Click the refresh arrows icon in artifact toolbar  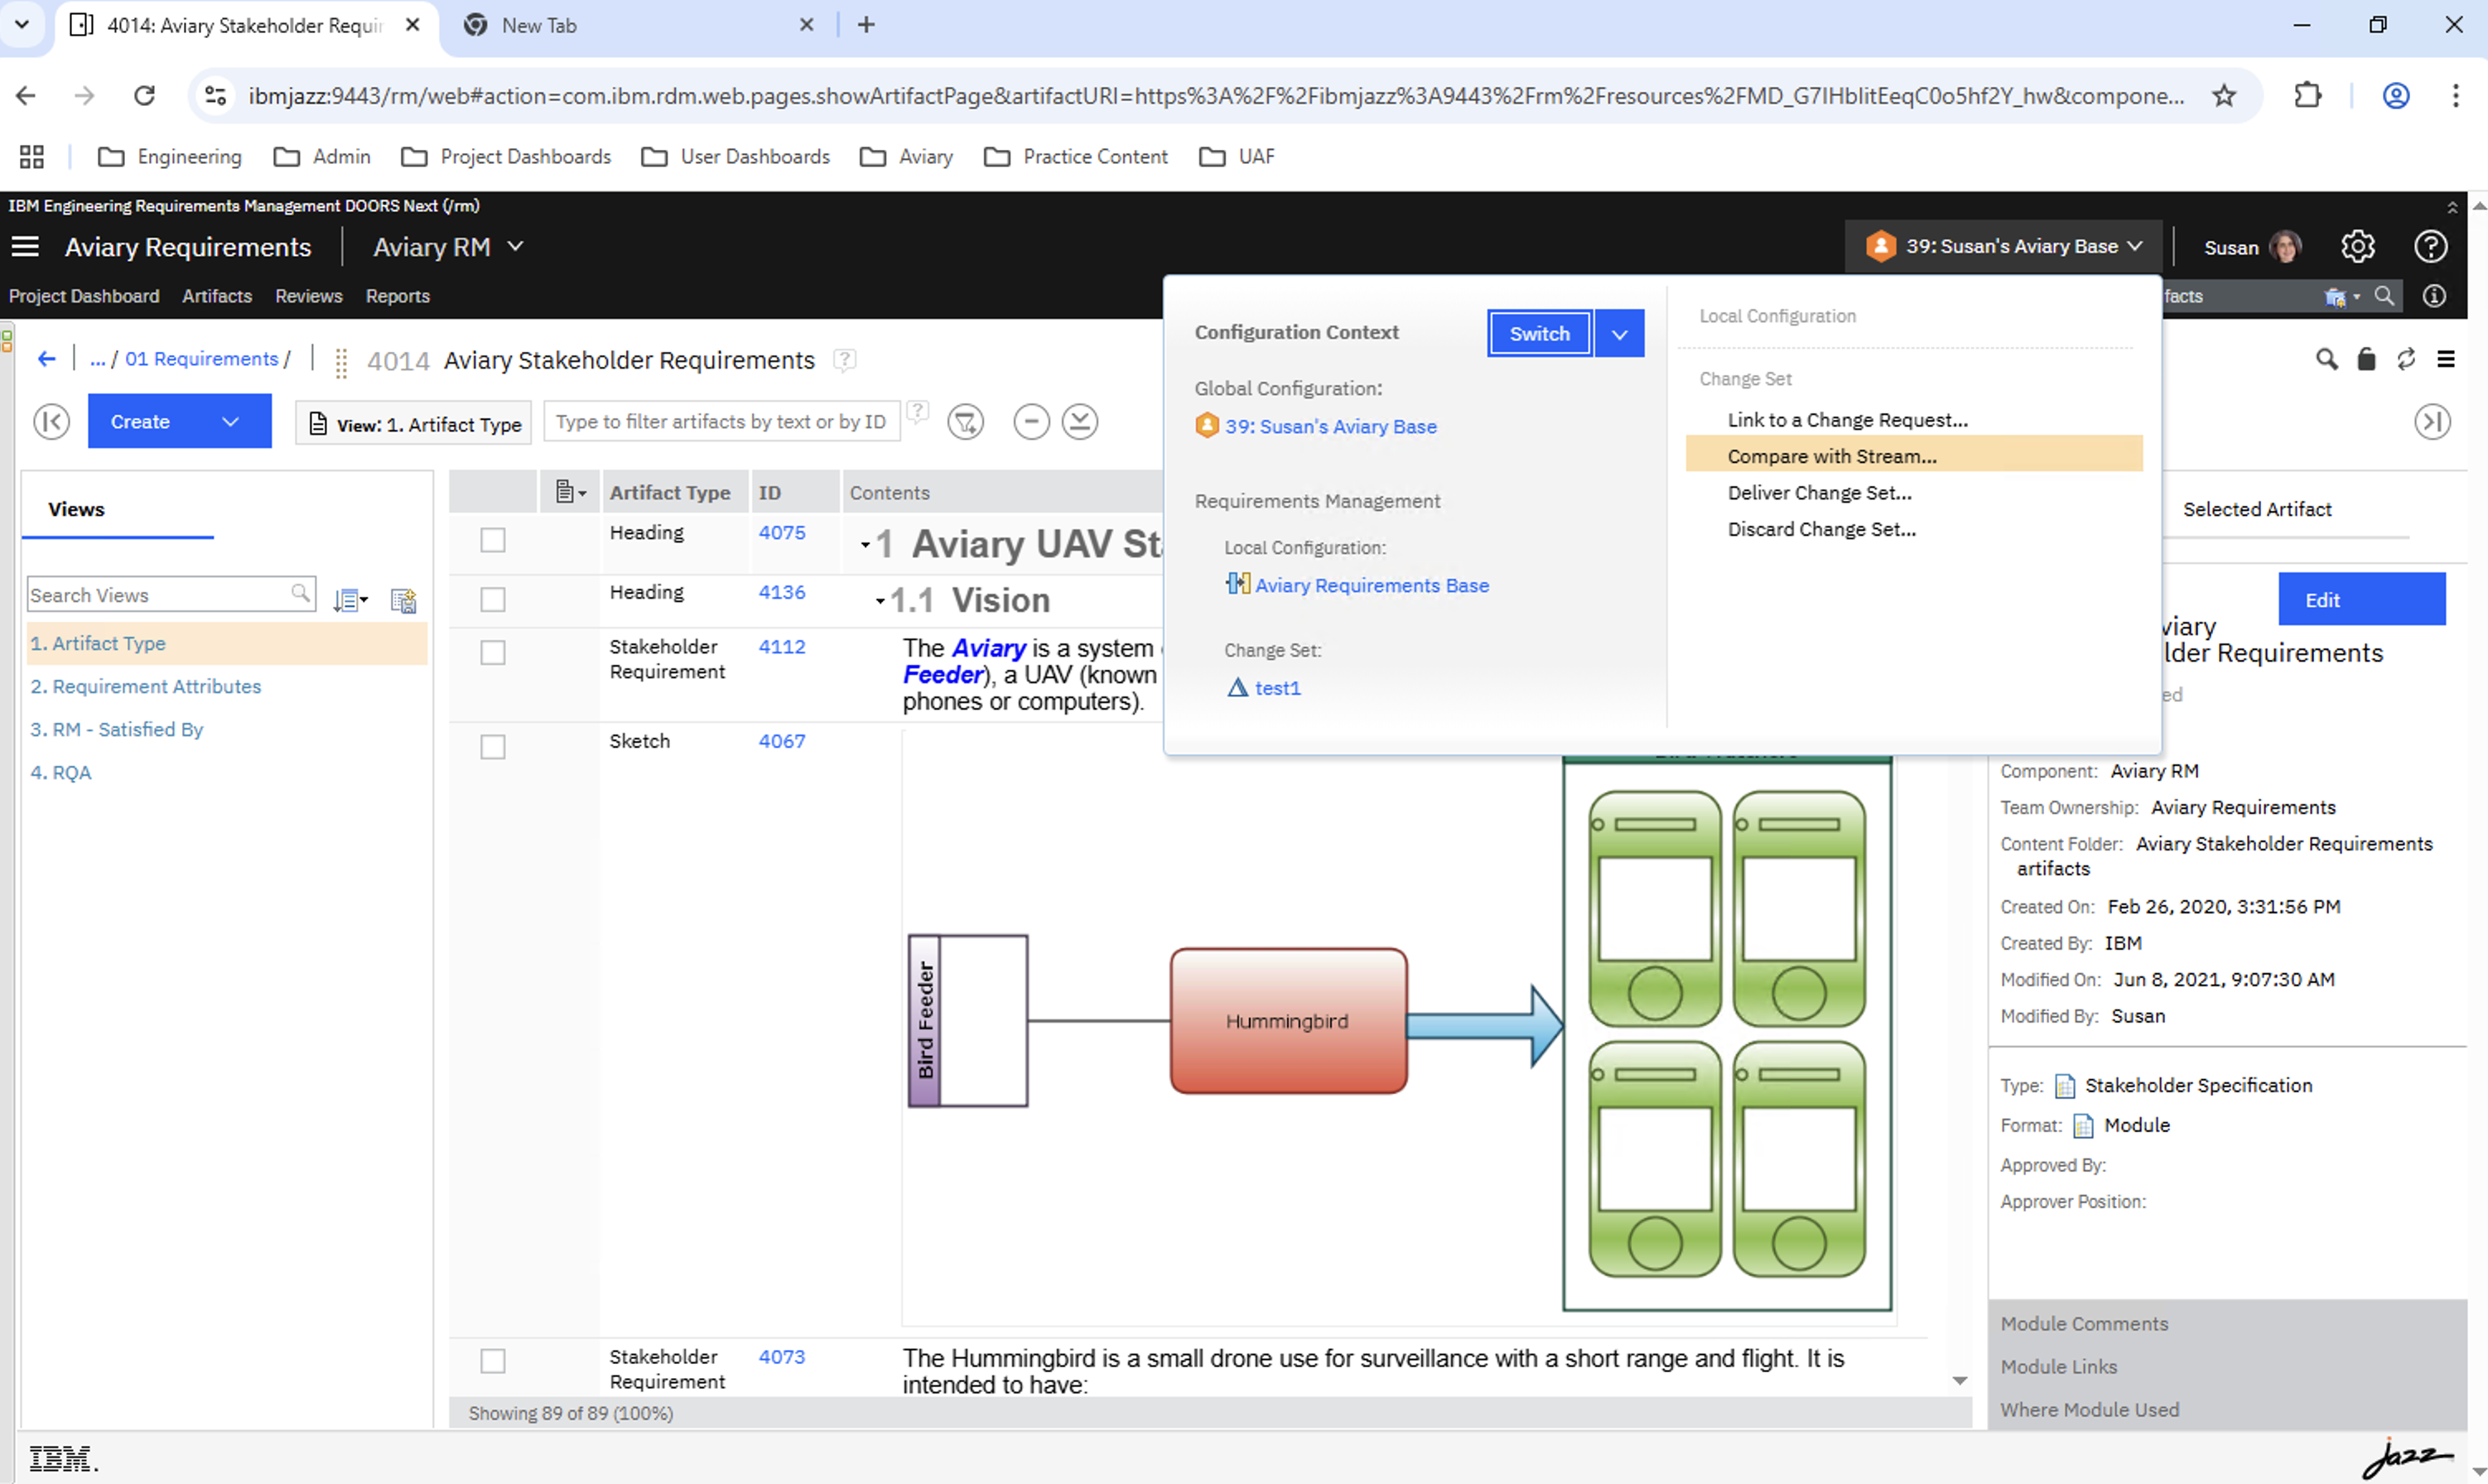pyautogui.click(x=2406, y=360)
